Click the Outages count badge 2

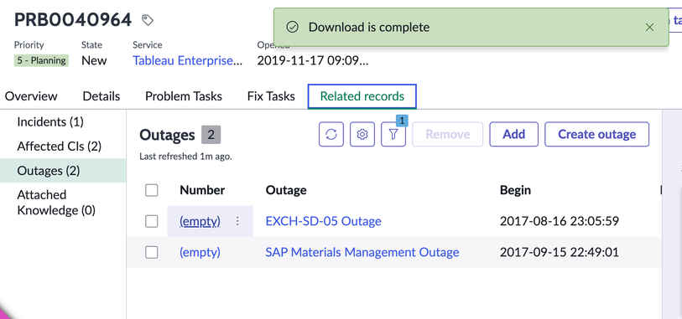coord(211,135)
